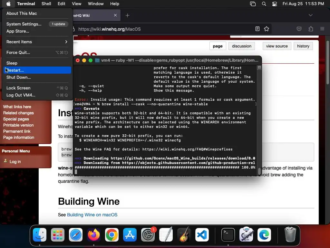
Task: Open Finder from the Dock
Action: (40, 235)
